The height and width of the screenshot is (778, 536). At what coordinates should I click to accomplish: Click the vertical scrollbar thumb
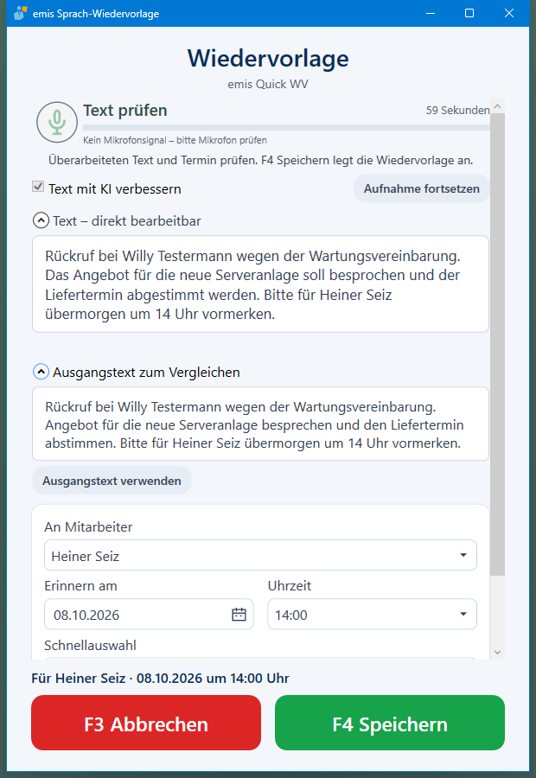[x=498, y=344]
